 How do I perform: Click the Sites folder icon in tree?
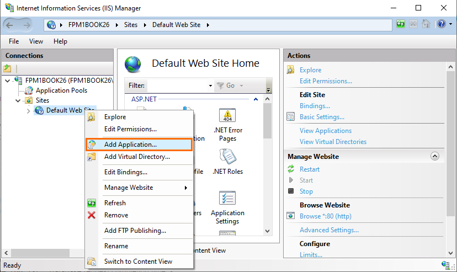click(x=29, y=100)
